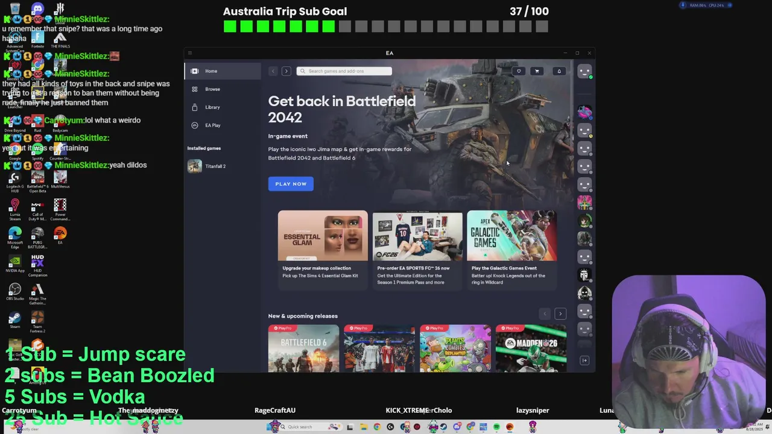Open Microsoft Edge desktop shortcut

point(15,237)
